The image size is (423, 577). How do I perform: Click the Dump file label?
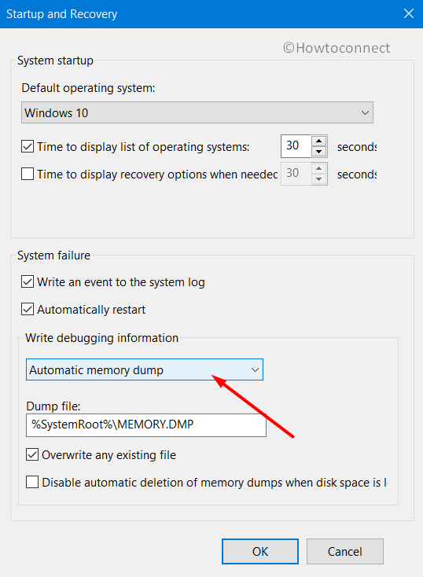pyautogui.click(x=53, y=406)
